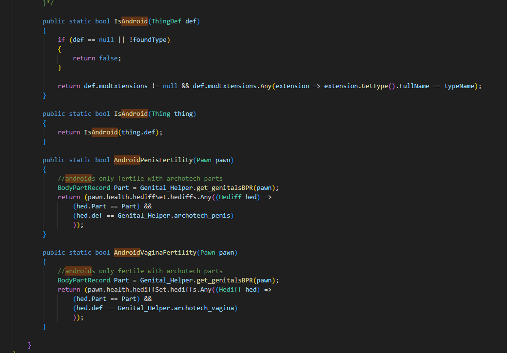Click the AndroidPenisFertility method name

pos(153,160)
